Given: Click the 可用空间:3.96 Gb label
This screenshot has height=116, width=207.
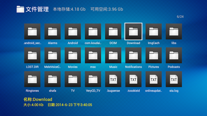Looking at the screenshot, I should tap(107, 9).
